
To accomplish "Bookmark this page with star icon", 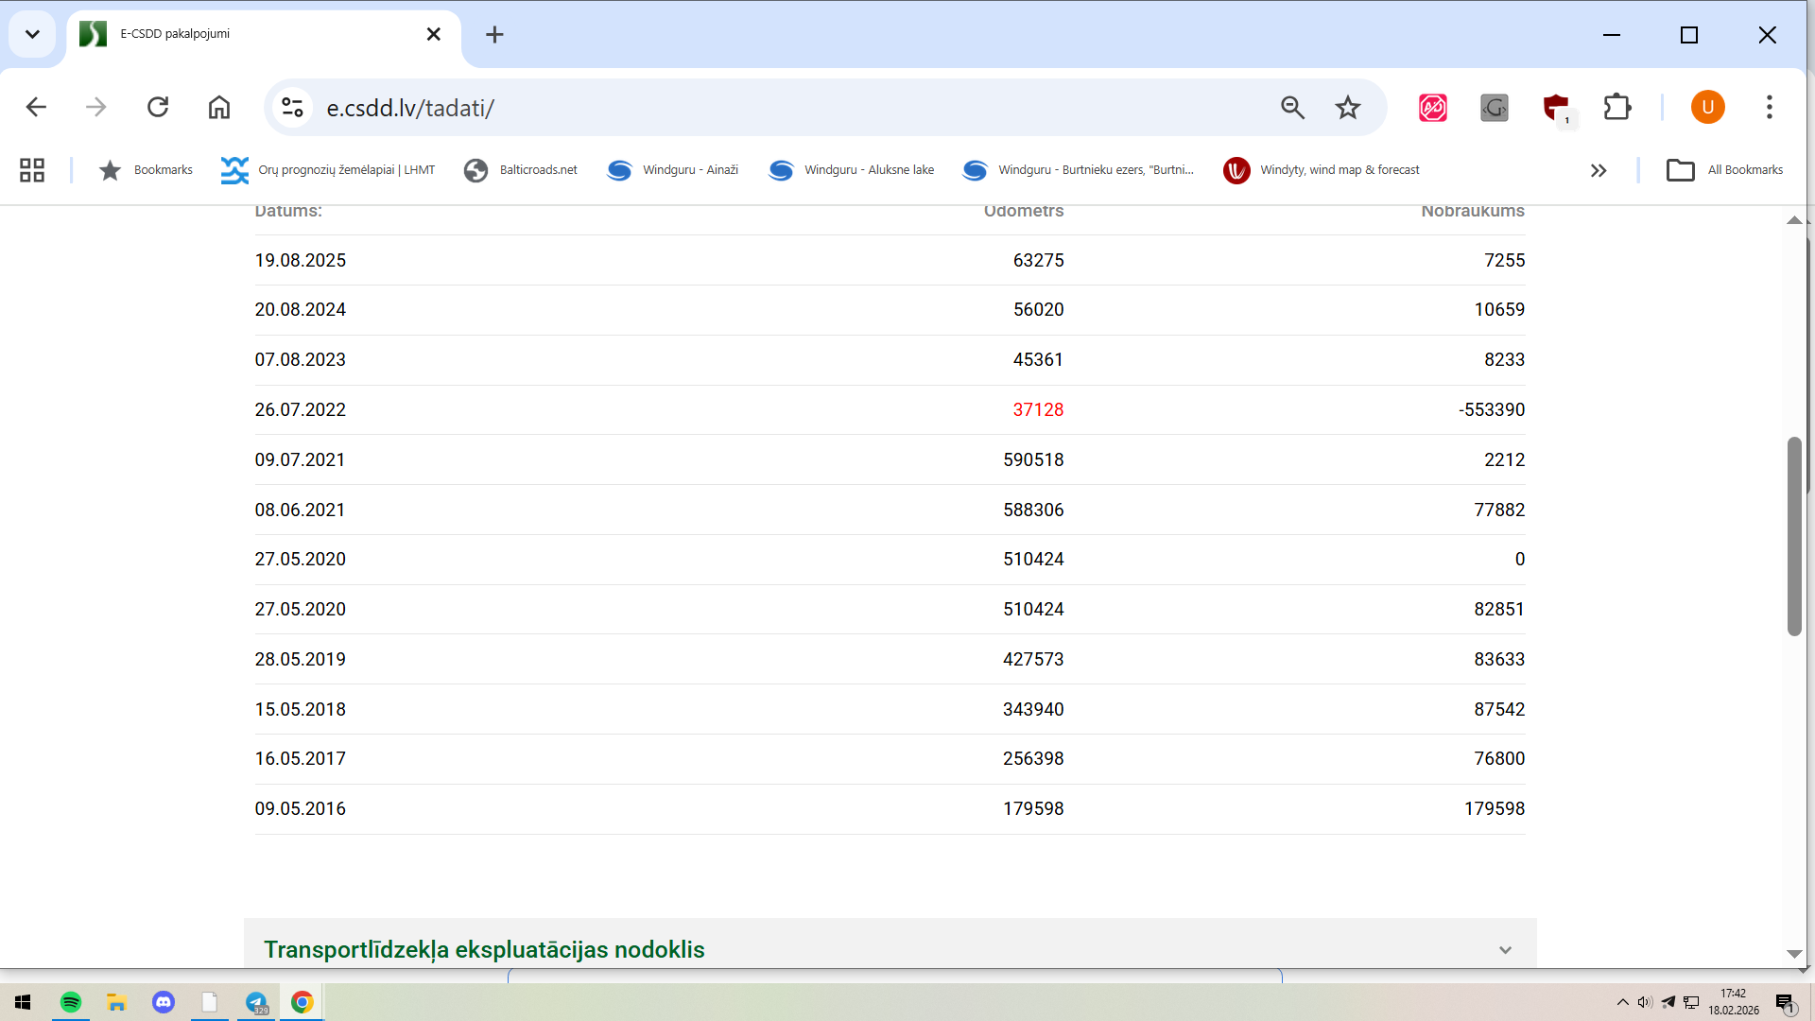I will [1347, 107].
